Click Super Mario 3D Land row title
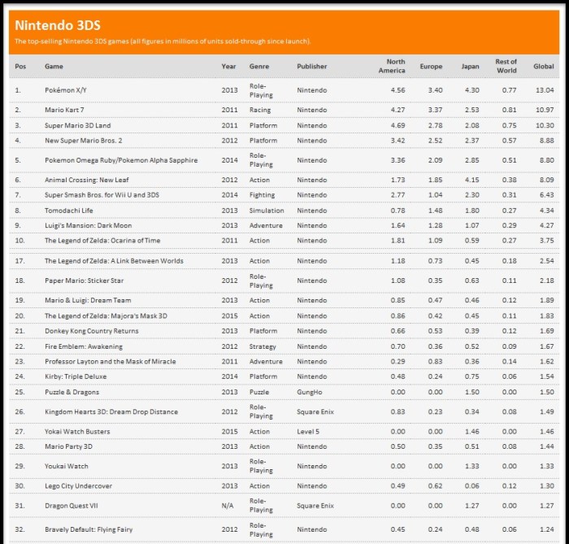This screenshot has width=569, height=544. coord(78,125)
